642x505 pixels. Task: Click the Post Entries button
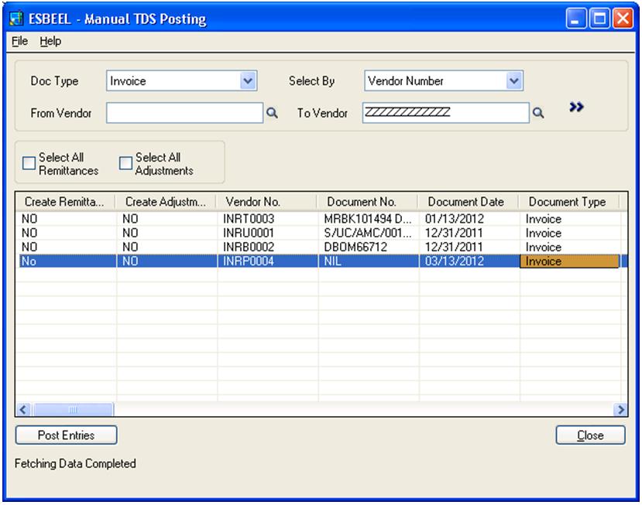67,435
